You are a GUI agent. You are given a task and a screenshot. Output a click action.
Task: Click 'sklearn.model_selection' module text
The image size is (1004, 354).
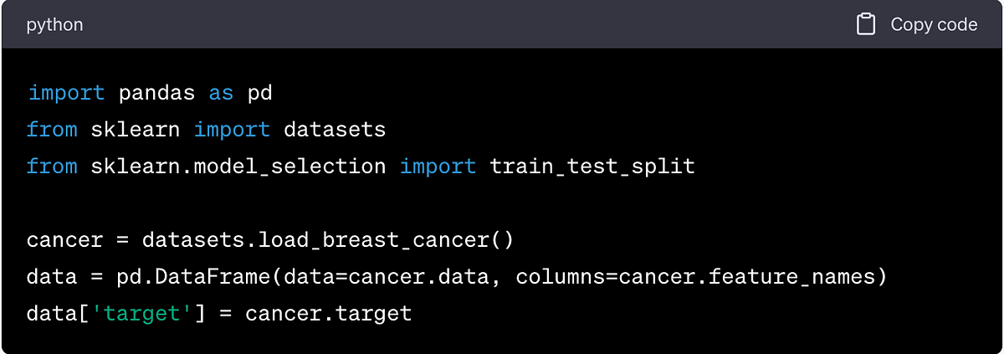[x=238, y=167]
